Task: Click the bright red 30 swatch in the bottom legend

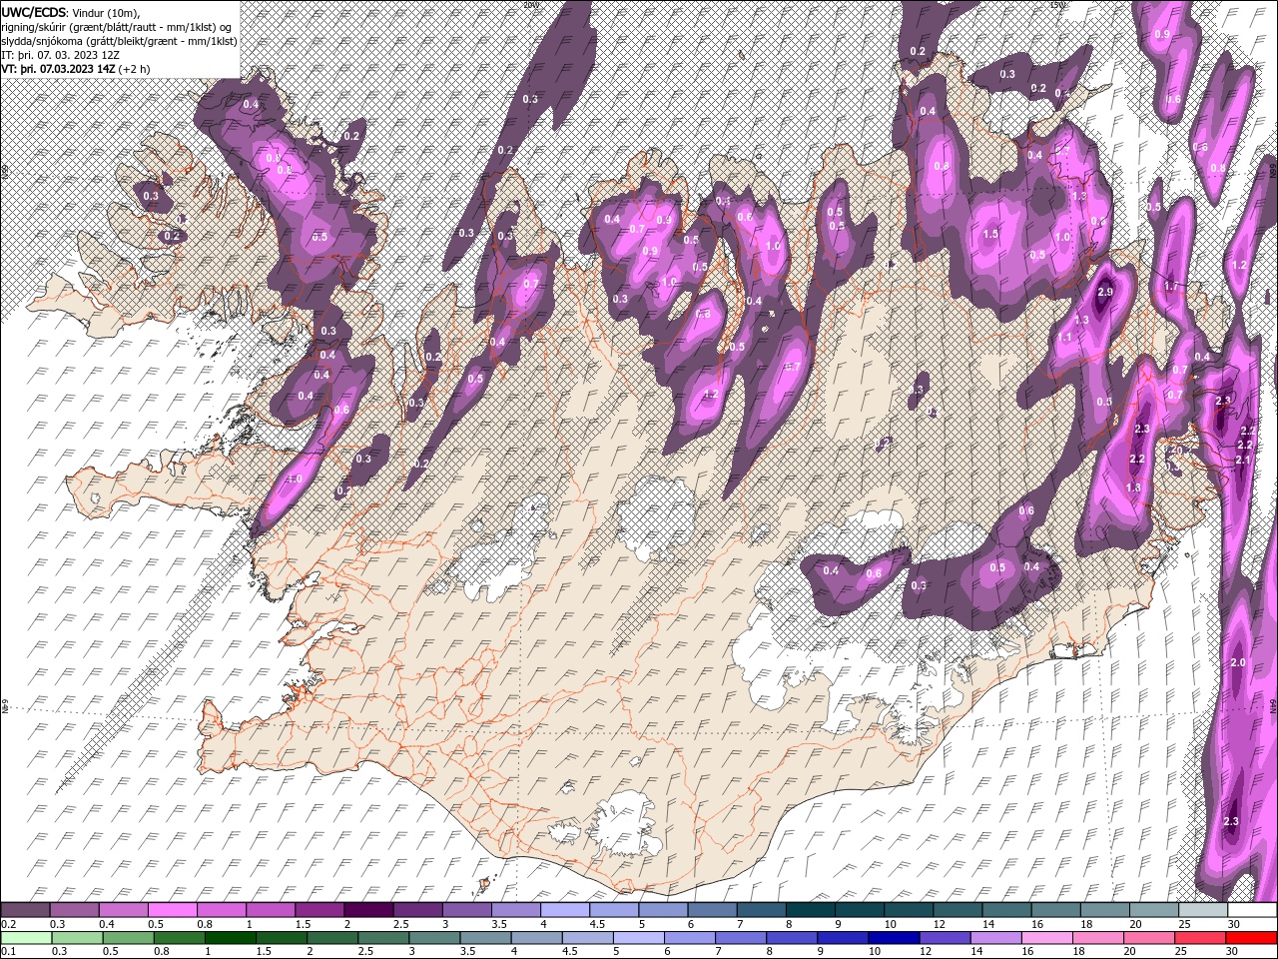Action: tap(1251, 938)
